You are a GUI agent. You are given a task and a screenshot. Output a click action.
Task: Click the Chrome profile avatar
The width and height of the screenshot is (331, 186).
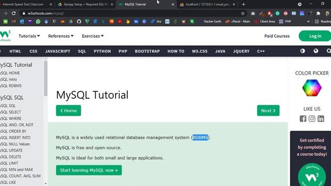(327, 13)
